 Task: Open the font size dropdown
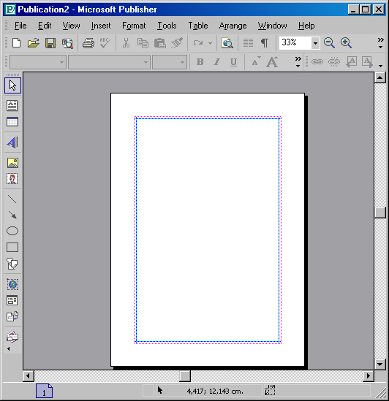pos(170,62)
